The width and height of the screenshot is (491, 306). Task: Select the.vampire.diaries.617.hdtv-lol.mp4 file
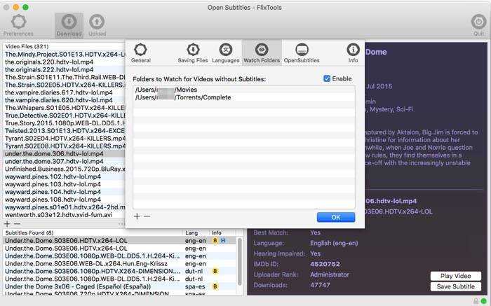[65, 92]
